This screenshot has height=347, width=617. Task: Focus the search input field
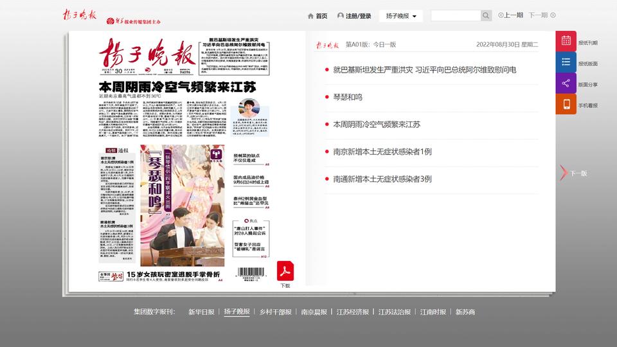456,15
